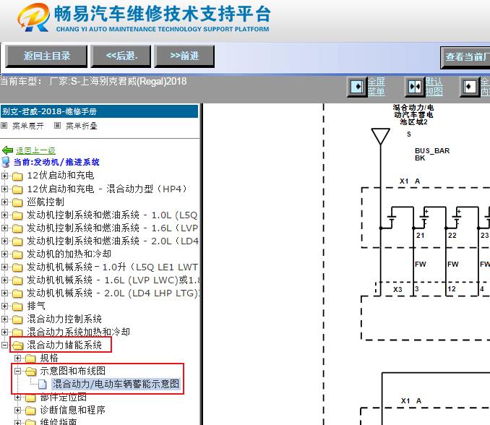The image size is (490, 425).
Task: Click the folder icon of 排气
Action: click(17, 306)
